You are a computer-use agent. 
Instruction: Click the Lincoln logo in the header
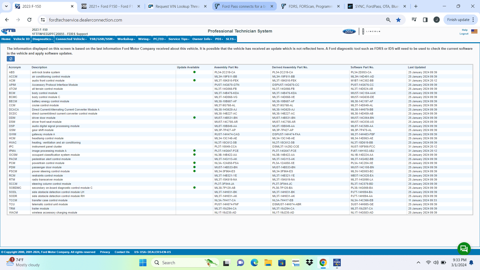tap(371, 31)
